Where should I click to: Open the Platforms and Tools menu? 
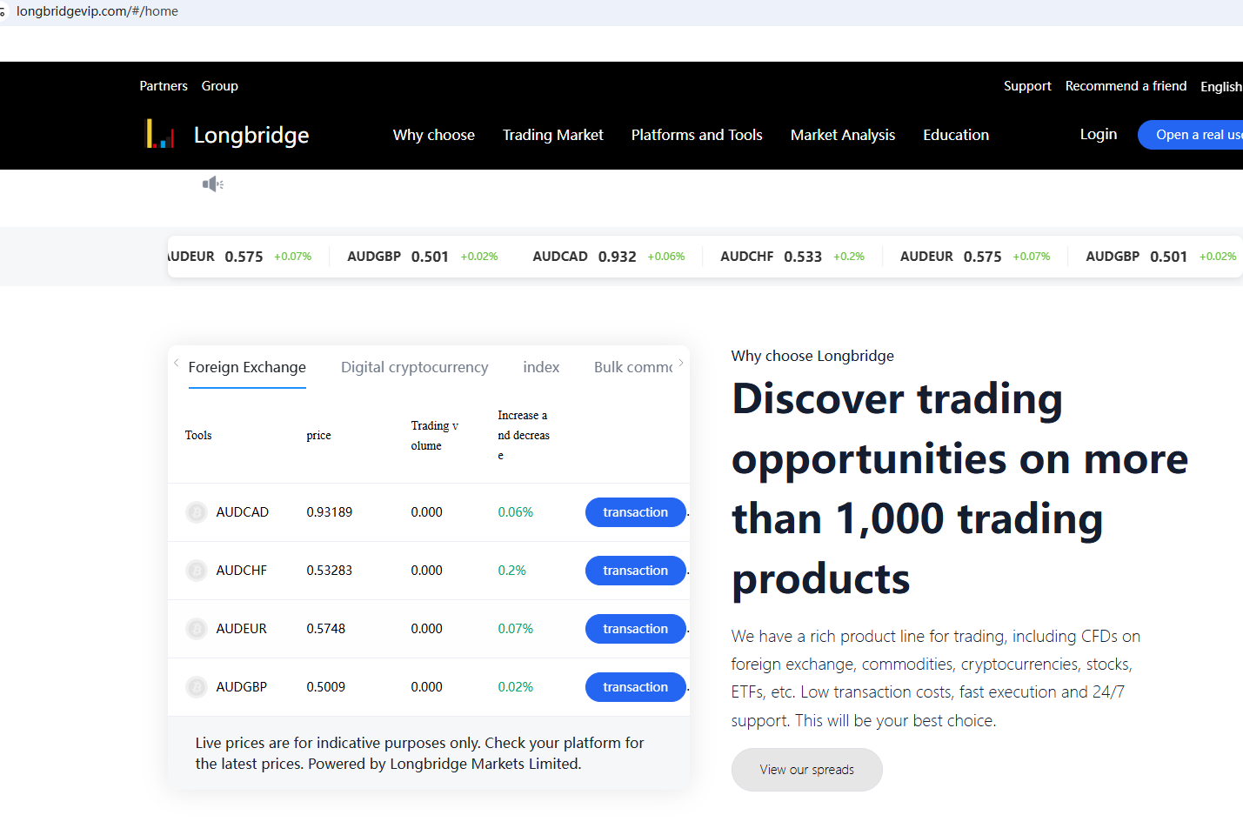point(697,135)
